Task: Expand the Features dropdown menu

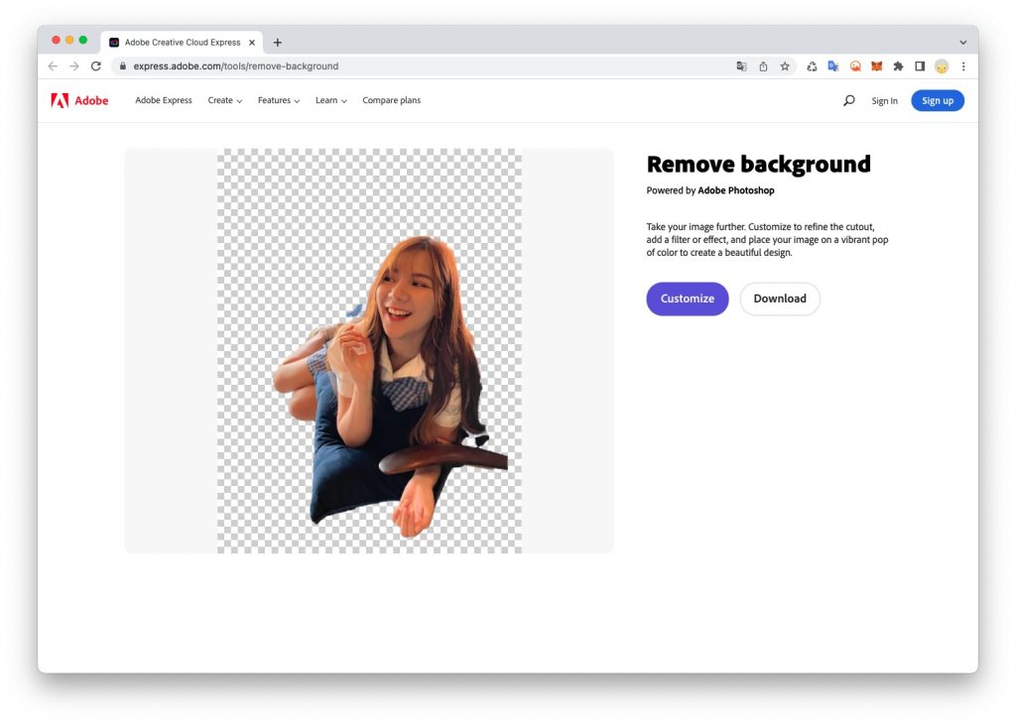Action: (x=278, y=100)
